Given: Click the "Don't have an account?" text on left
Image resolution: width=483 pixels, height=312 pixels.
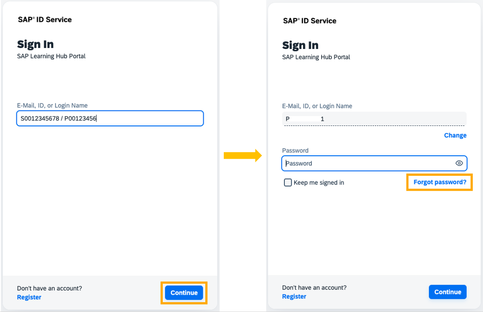Looking at the screenshot, I should [49, 288].
